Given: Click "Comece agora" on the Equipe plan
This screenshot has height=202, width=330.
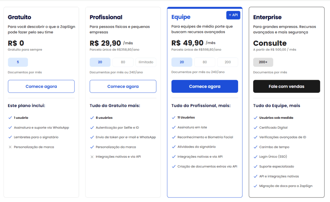Looking at the screenshot, I should (205, 86).
